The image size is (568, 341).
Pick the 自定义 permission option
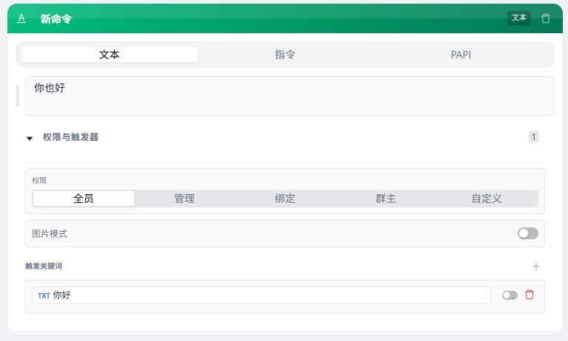[487, 199]
